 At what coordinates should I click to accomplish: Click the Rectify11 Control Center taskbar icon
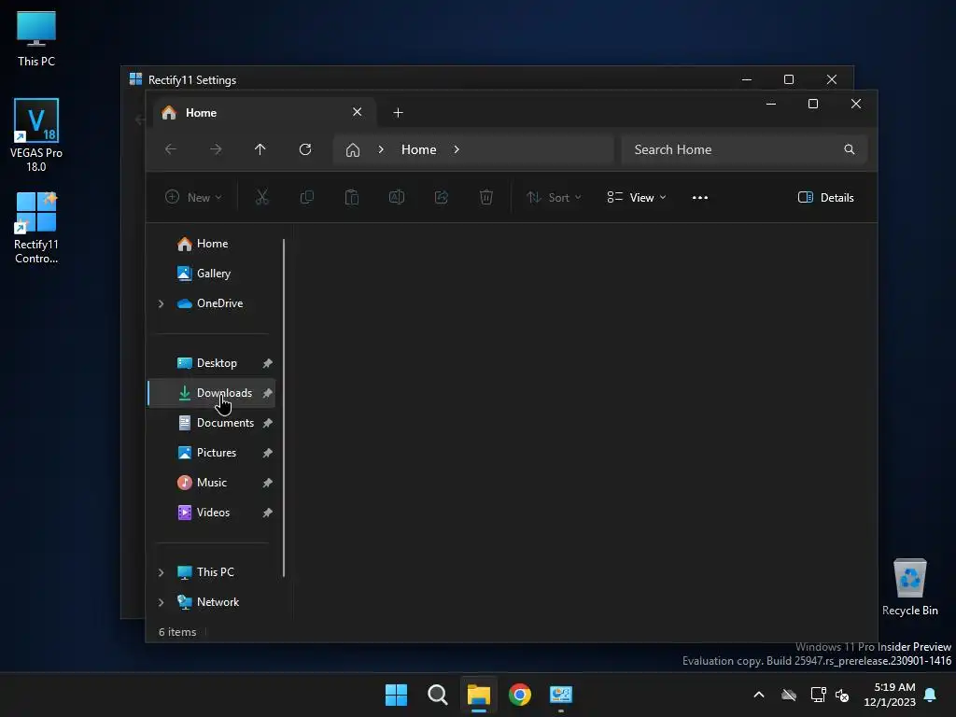click(561, 695)
